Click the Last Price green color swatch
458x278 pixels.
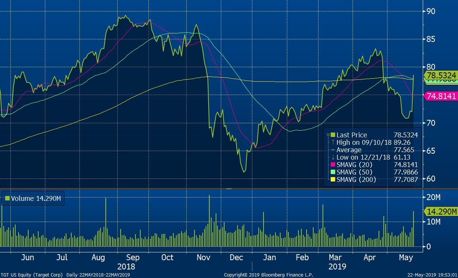[333, 135]
